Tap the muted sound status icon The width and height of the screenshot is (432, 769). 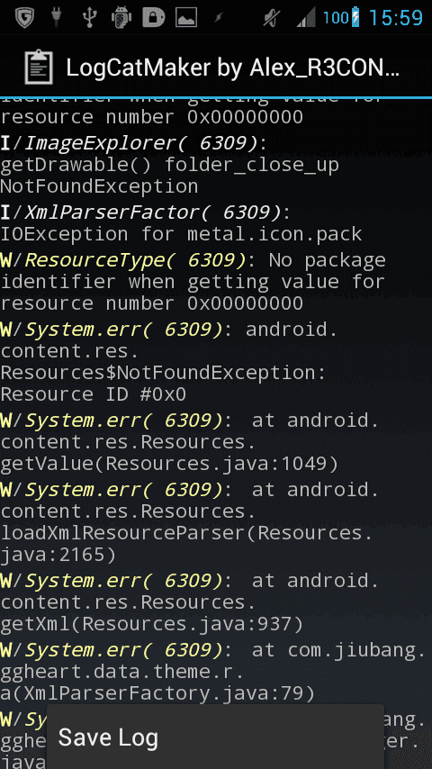coord(269,18)
